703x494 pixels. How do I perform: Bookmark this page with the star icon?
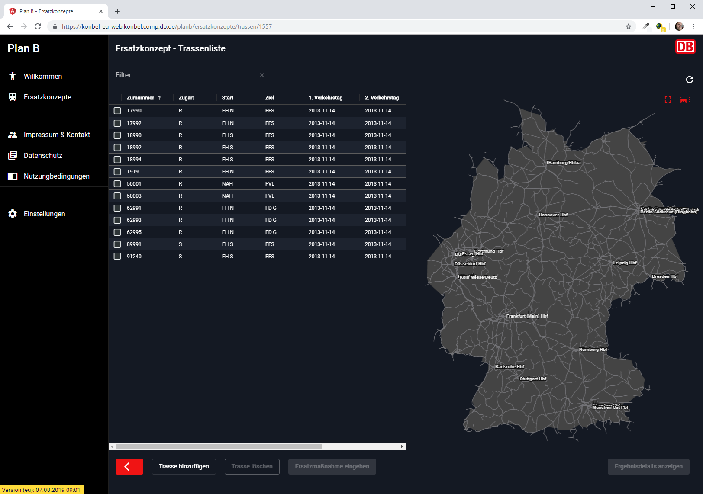coord(629,26)
